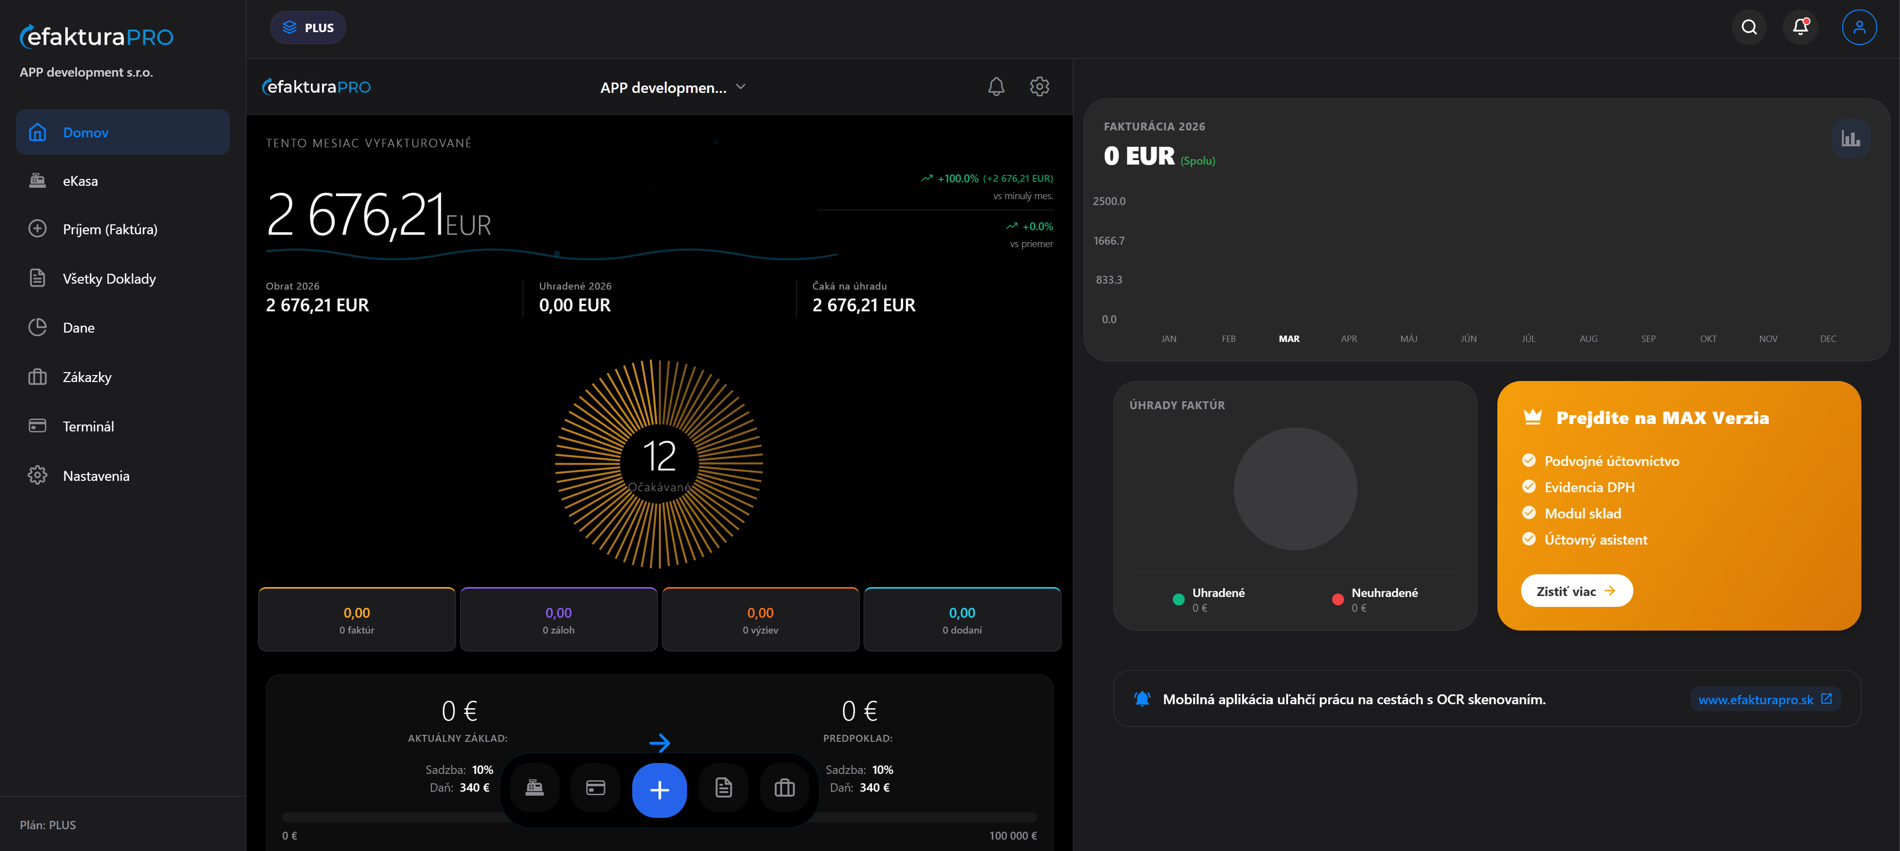Click the '+100.0%' vs last month indicator
The height and width of the screenshot is (851, 1900).
(987, 178)
